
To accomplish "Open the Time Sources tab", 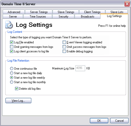I will [38, 17].
